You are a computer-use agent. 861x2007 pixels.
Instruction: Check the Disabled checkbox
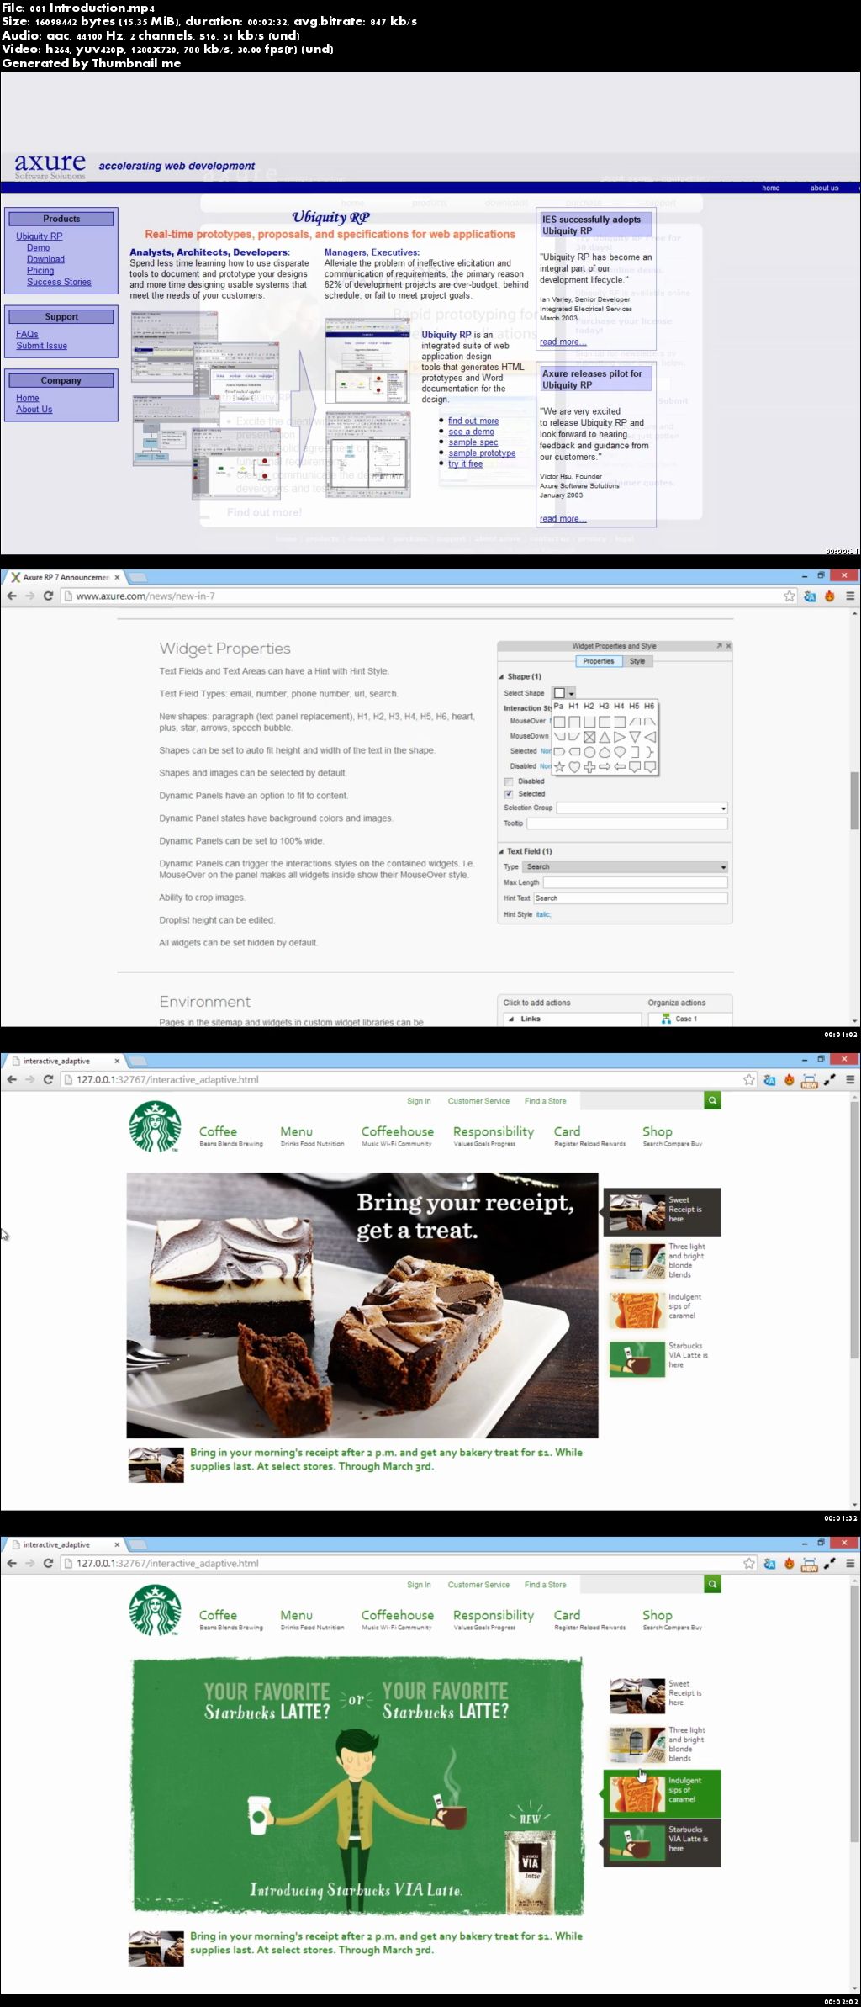509,781
